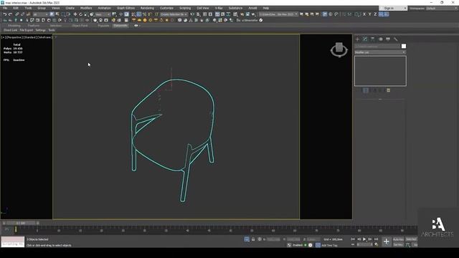Switch to the Utilities command panel
This screenshot has width=459, height=258.
[395, 39]
